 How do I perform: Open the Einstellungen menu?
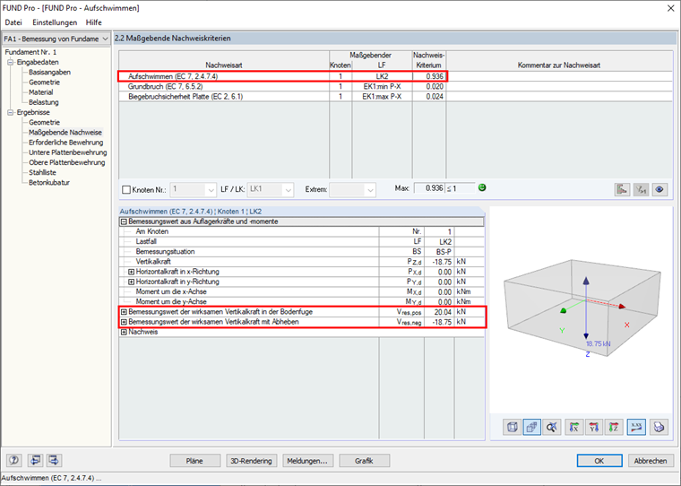(55, 22)
